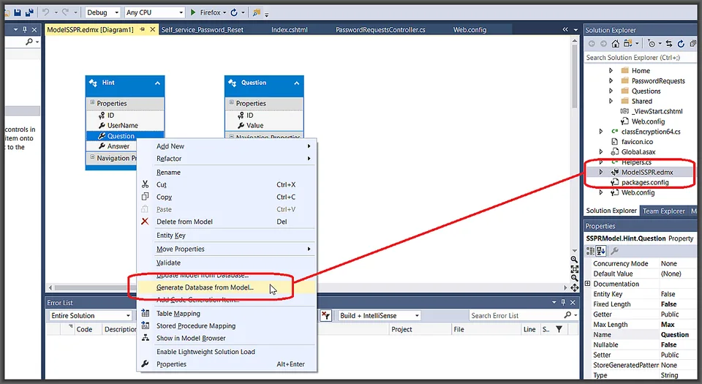702x384 pixels.
Task: Click the Save icon in the toolbar
Action: (18, 12)
